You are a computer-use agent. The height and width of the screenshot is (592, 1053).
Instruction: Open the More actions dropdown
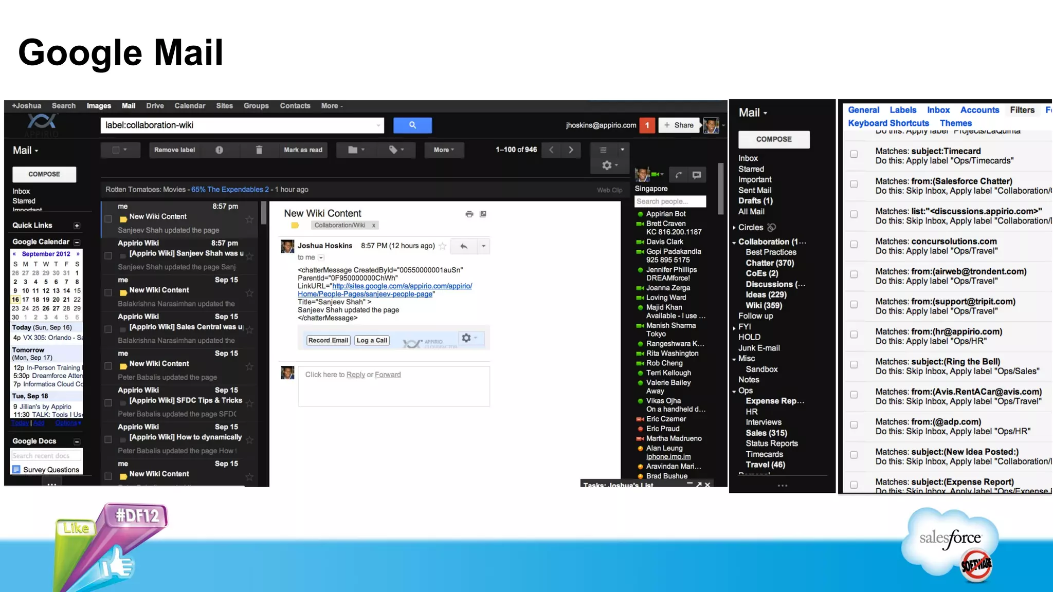coord(444,150)
